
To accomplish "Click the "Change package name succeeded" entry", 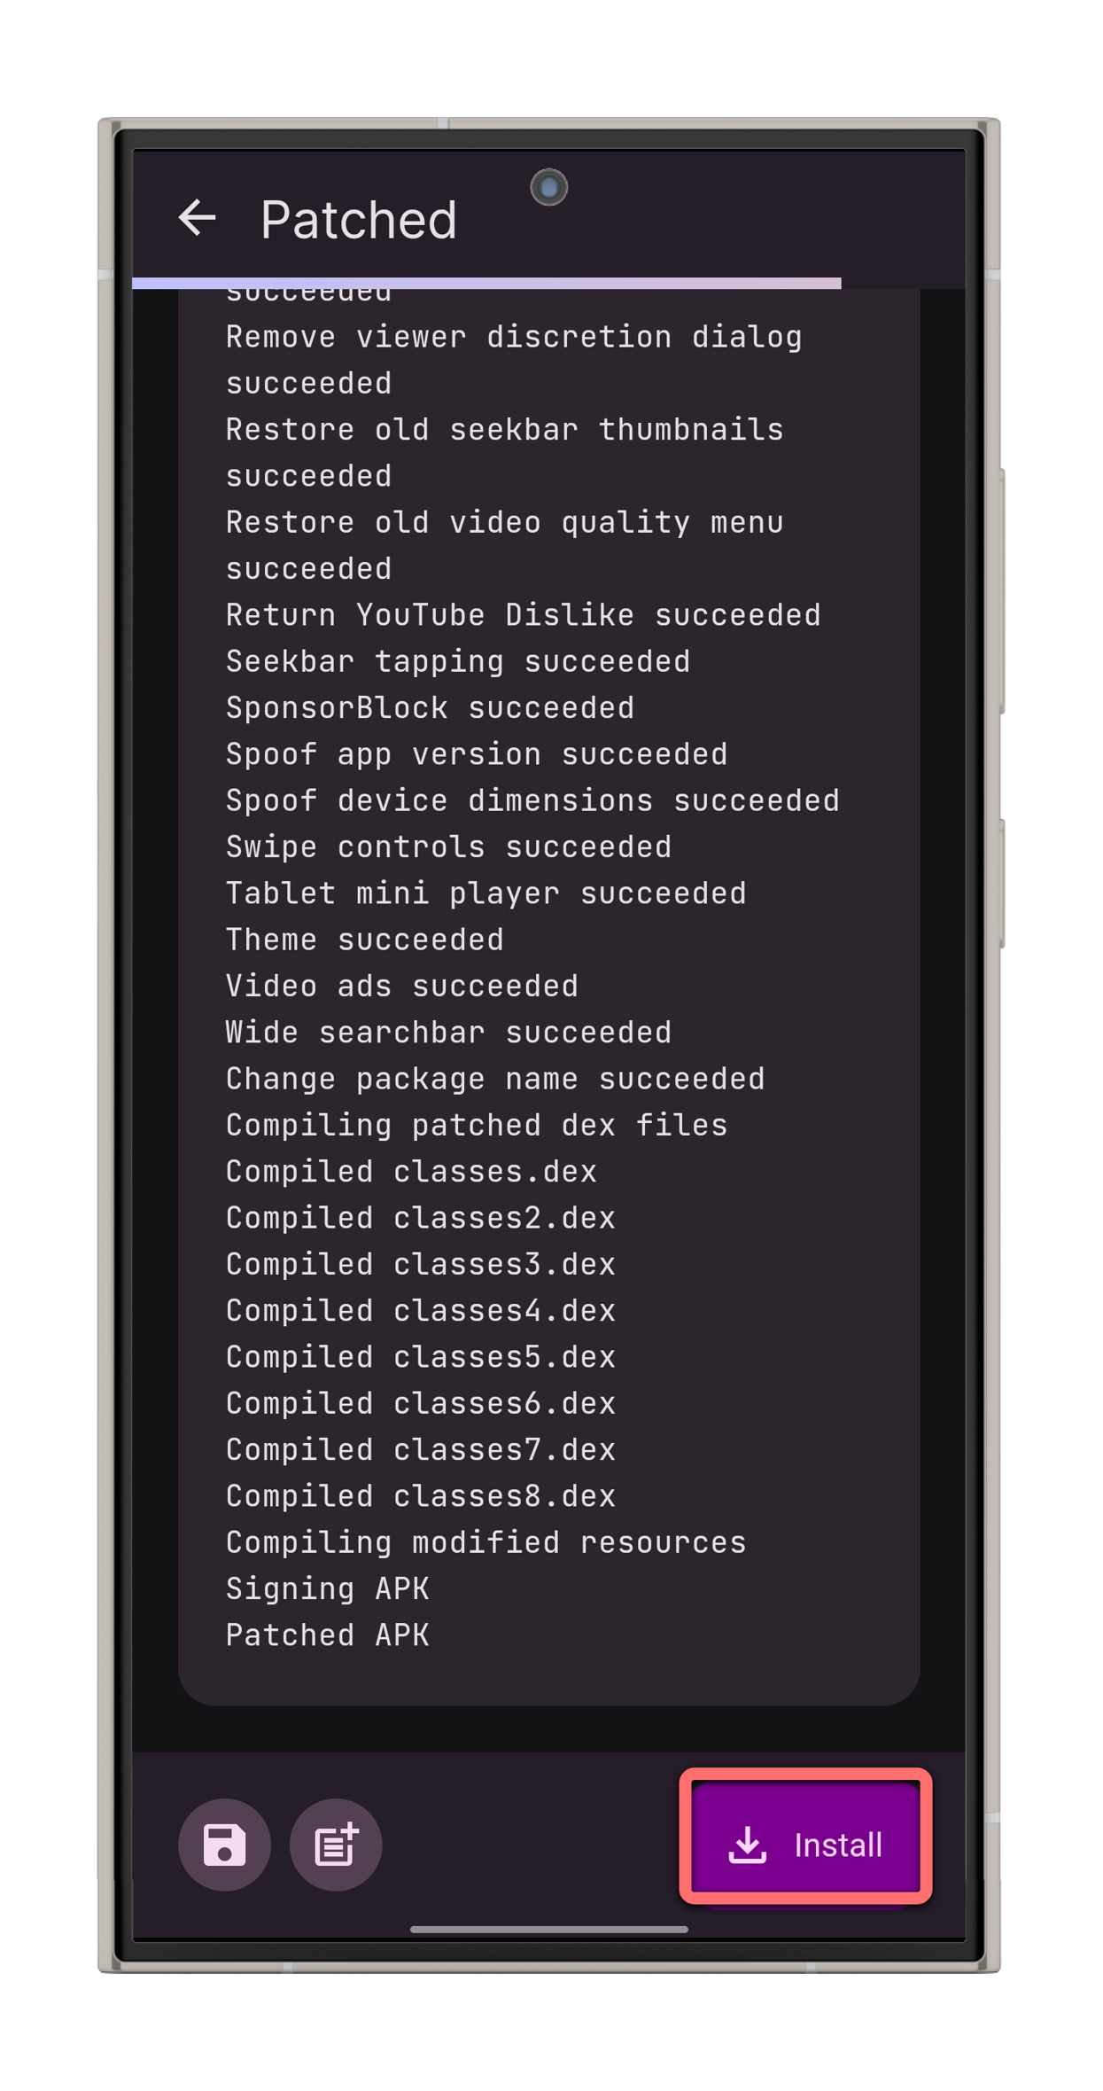I will pos(494,1077).
